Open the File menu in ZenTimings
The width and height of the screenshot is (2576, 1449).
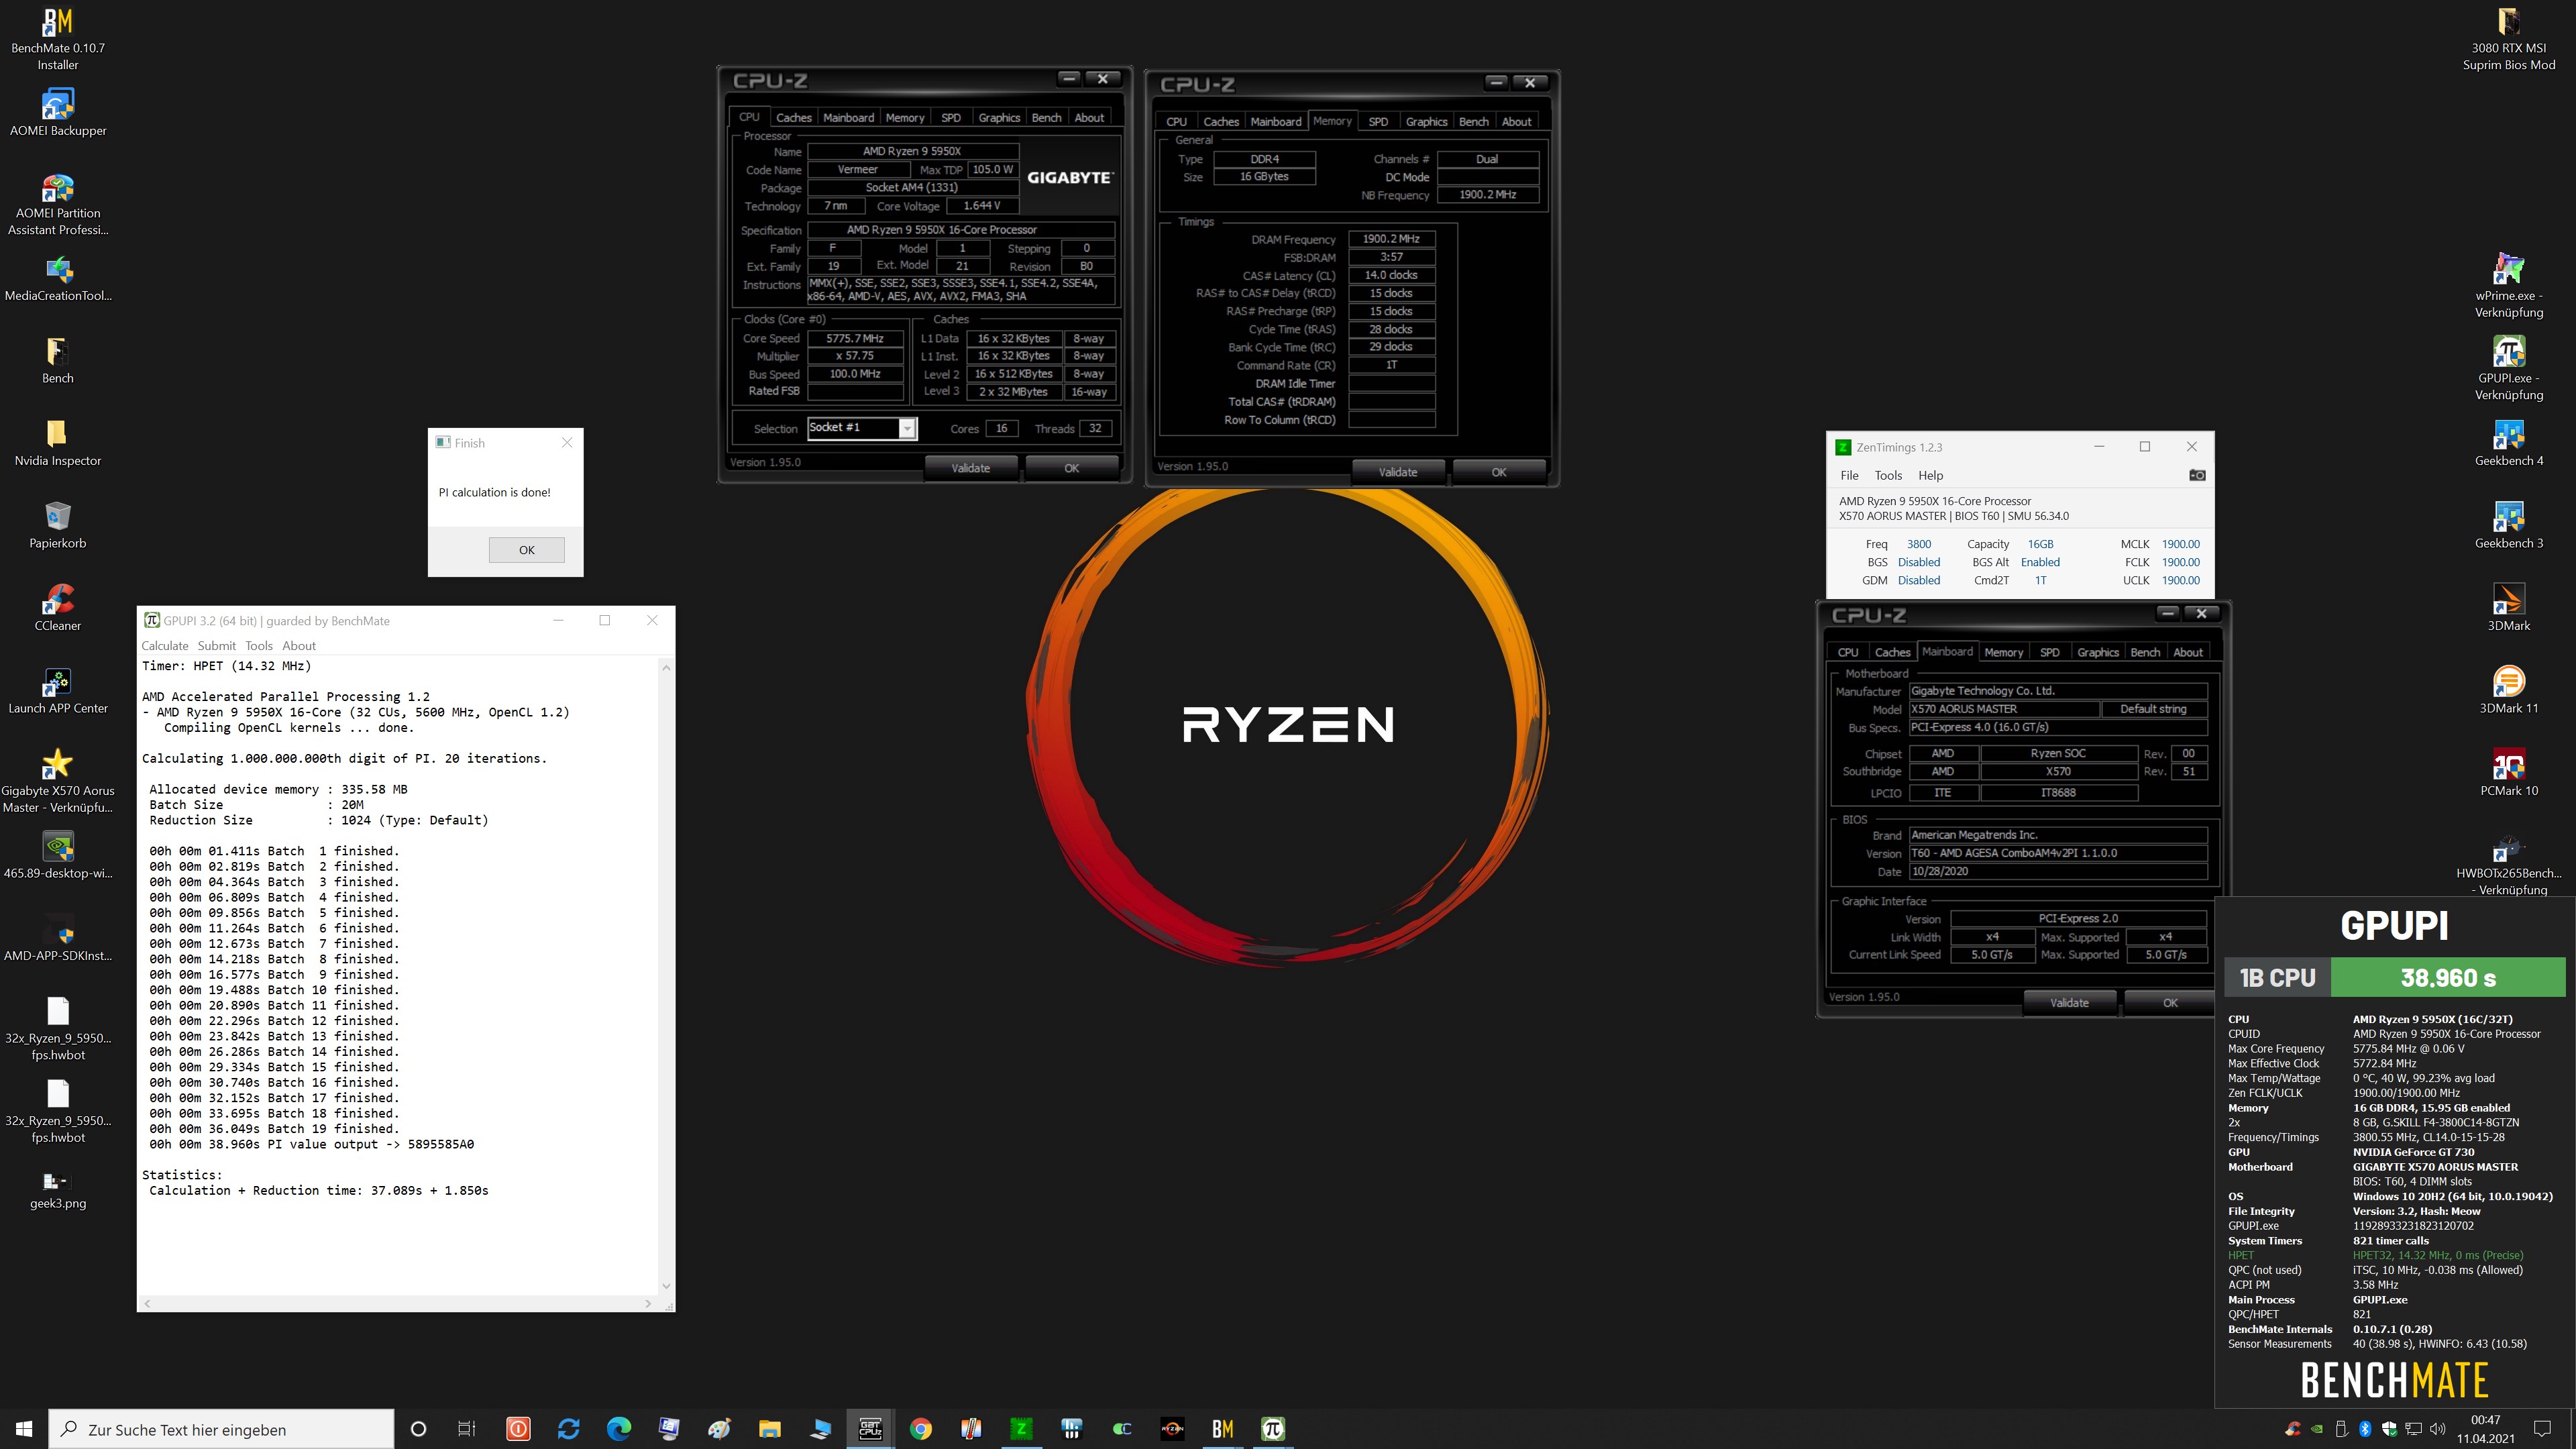1849,475
